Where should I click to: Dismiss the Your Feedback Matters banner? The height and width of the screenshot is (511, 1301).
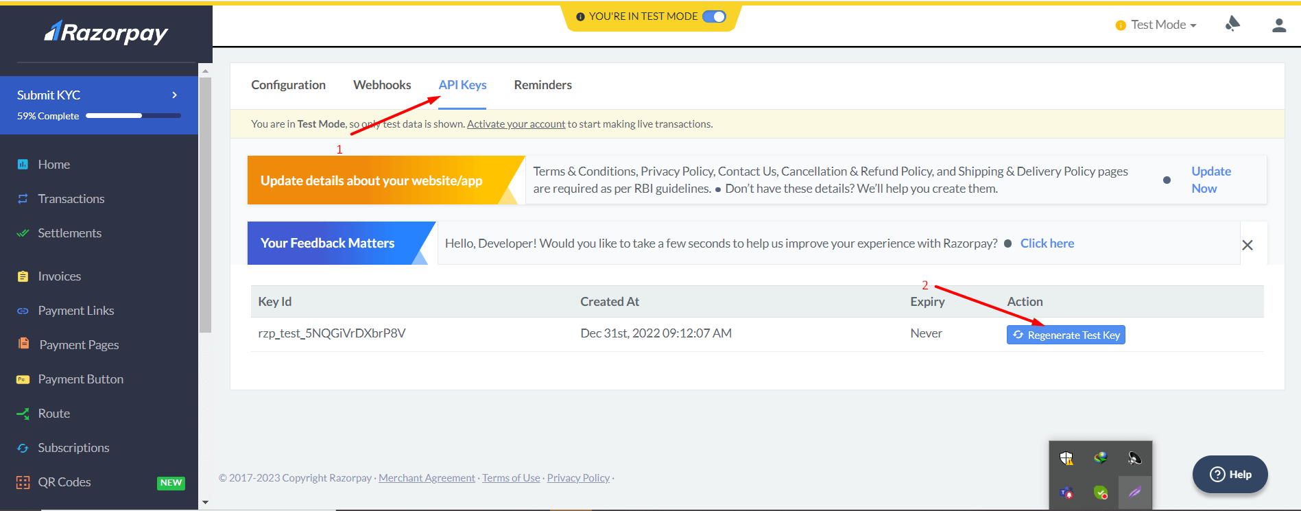[x=1247, y=245]
